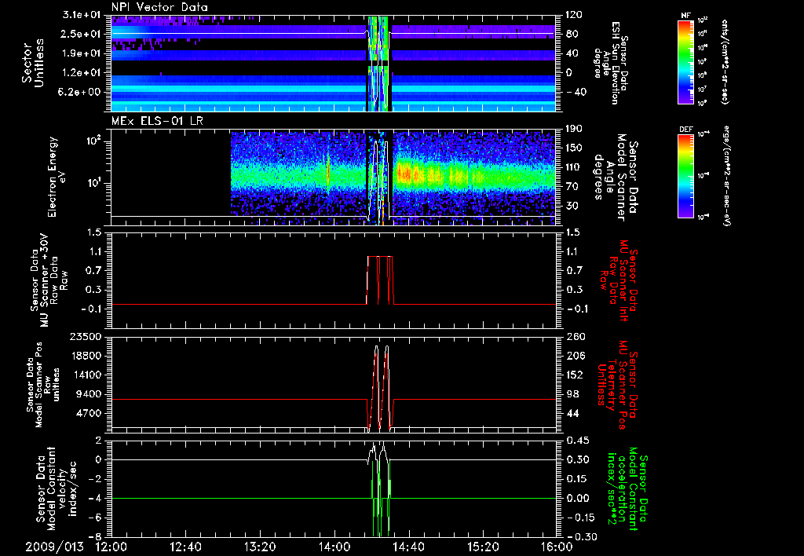Click the DEF color scale bar
Viewport: 804px width, 556px height.
pos(685,176)
